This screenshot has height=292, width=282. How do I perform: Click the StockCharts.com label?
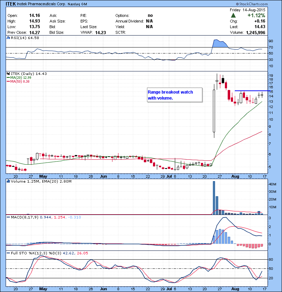click(x=252, y=4)
